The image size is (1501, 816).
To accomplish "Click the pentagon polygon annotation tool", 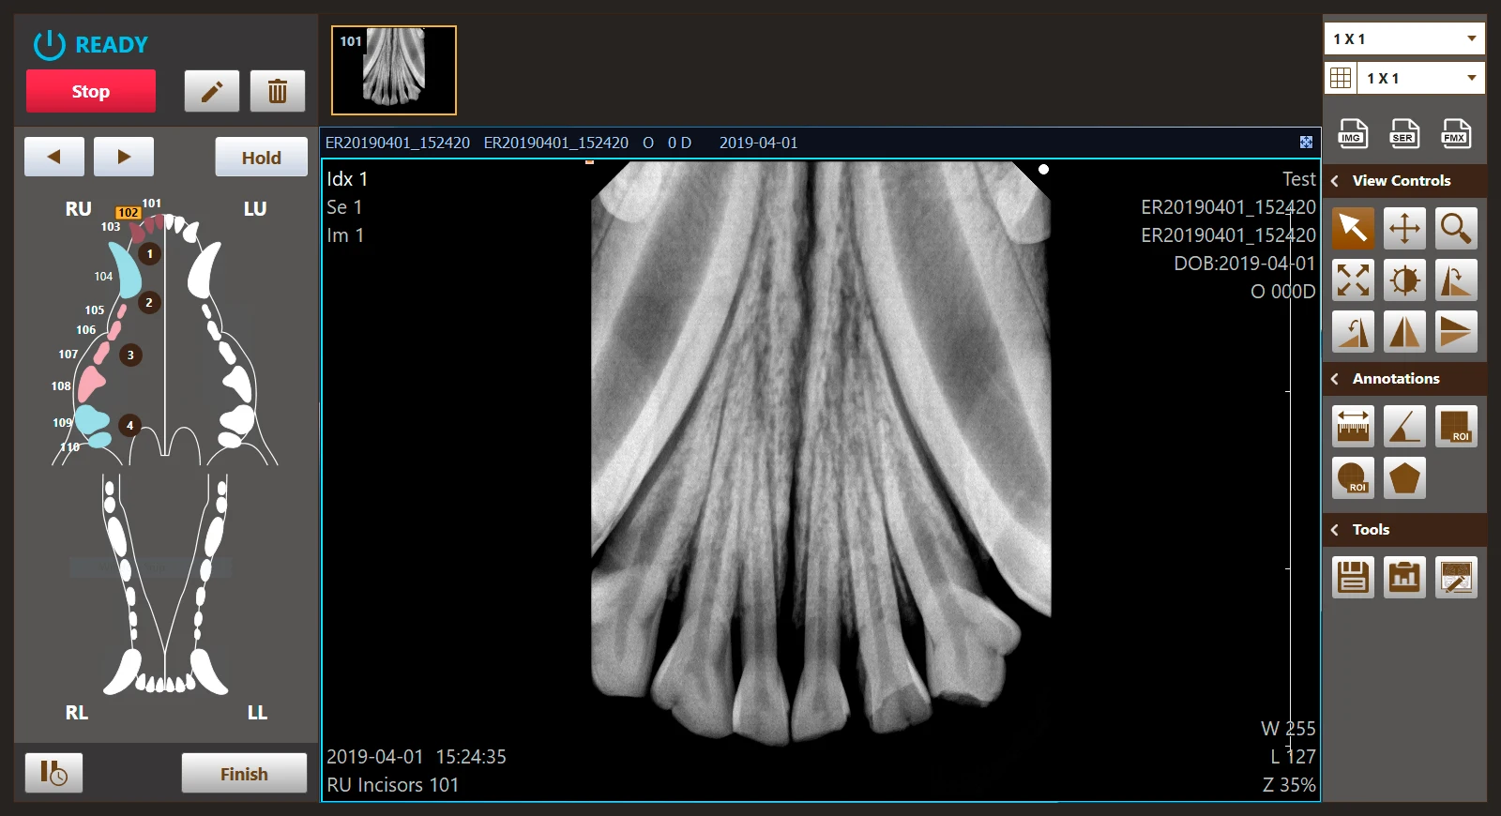I will 1403,477.
